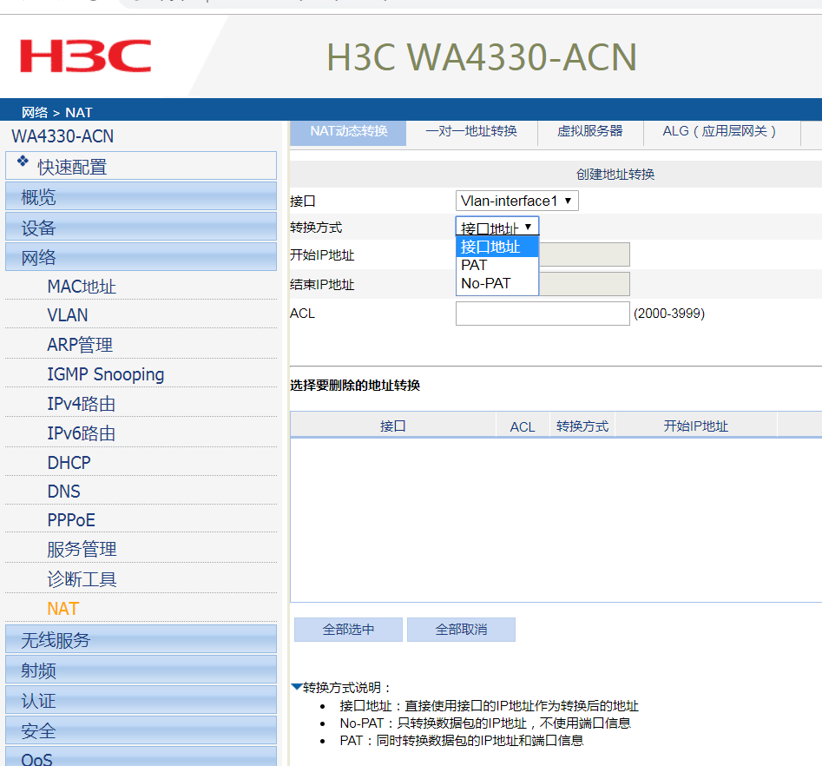Open the MAC地址 page
This screenshot has width=822, height=766.
[x=82, y=287]
